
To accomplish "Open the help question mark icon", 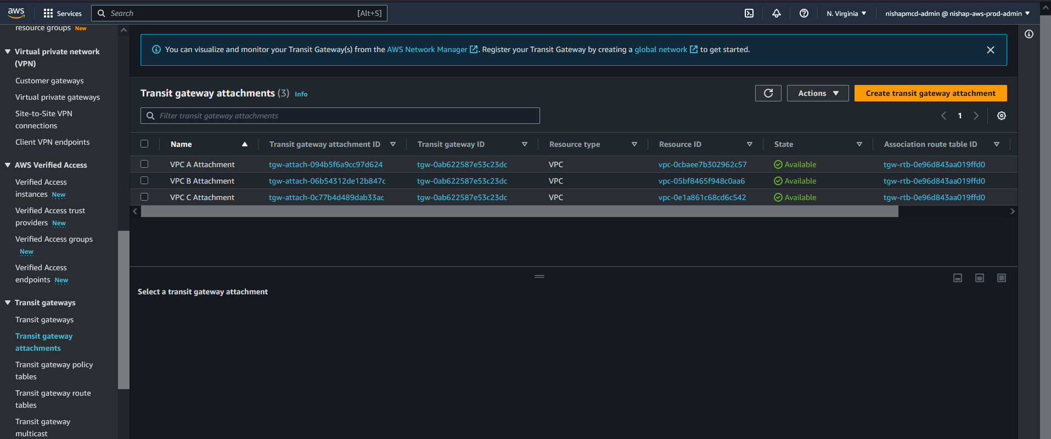I will pyautogui.click(x=803, y=13).
